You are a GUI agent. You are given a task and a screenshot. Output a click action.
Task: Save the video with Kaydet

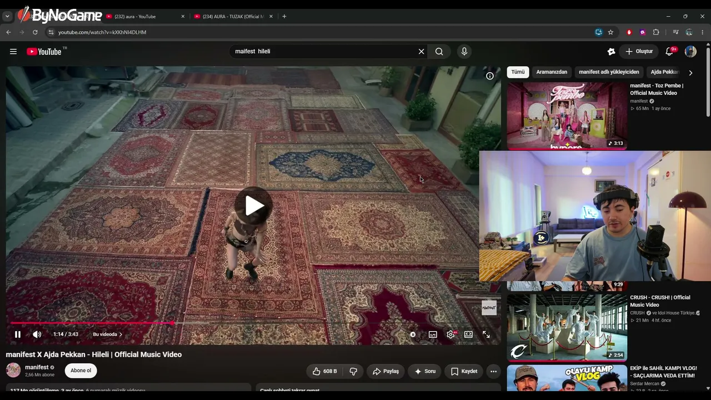(464, 371)
